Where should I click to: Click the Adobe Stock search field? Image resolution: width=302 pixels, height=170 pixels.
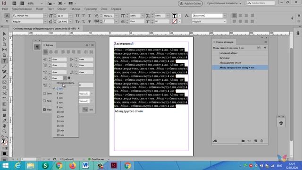260,3
